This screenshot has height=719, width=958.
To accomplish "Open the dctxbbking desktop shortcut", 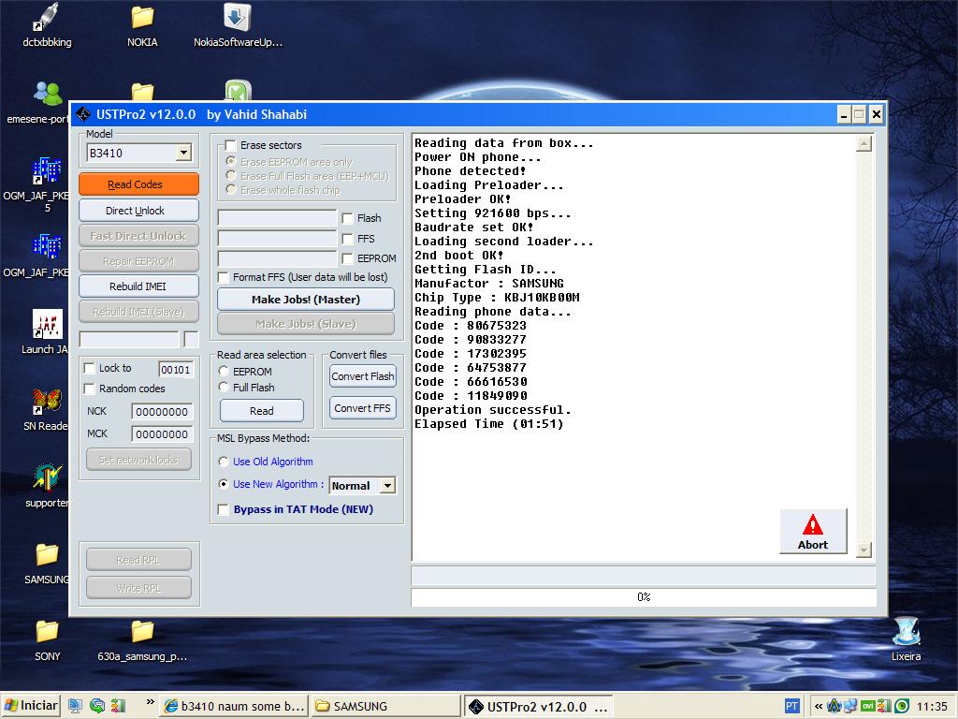I will (47, 24).
